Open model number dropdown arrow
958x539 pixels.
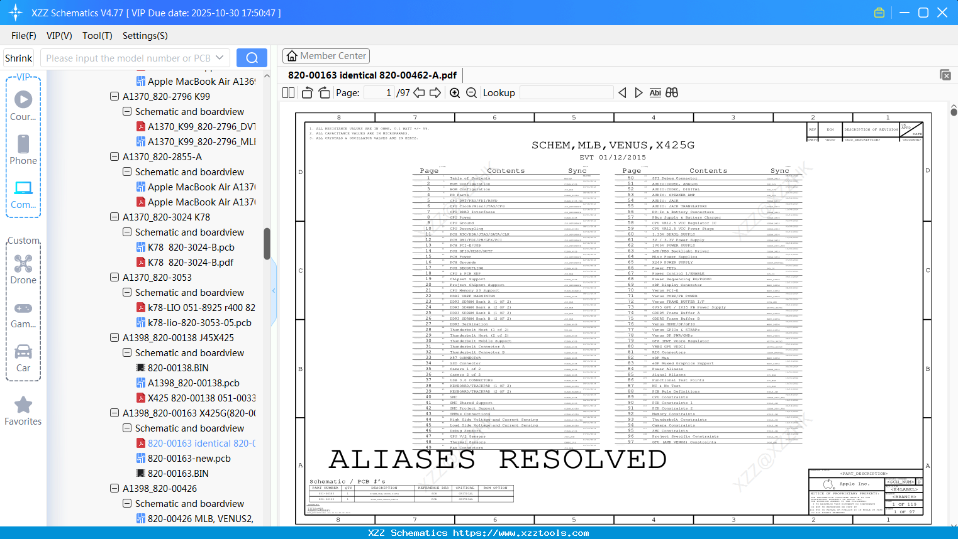point(220,58)
